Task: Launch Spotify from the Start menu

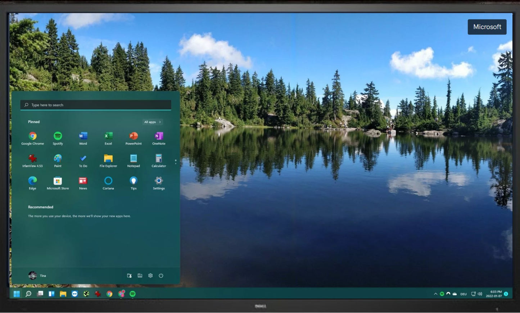Action: point(58,136)
